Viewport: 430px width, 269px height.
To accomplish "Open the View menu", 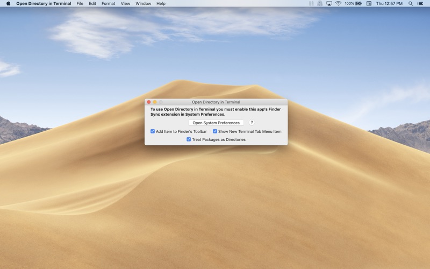I will coord(125,4).
